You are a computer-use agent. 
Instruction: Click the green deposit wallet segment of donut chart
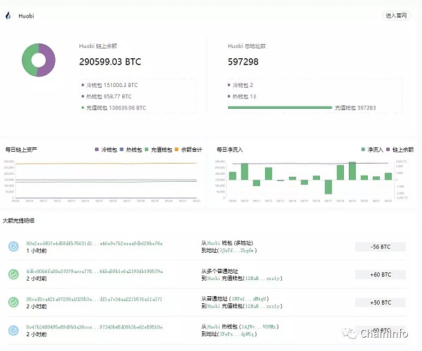tap(27, 60)
